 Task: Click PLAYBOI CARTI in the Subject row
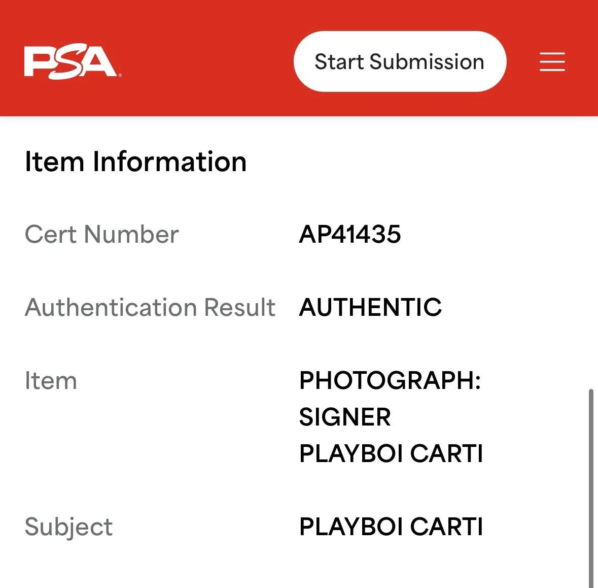pos(391,527)
